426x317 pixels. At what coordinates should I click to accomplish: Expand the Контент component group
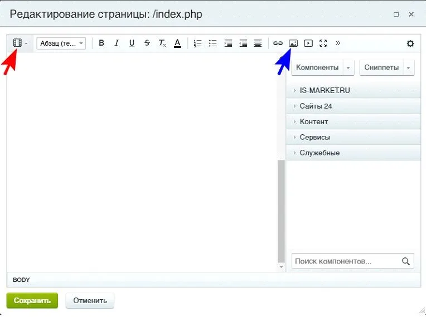pos(353,121)
